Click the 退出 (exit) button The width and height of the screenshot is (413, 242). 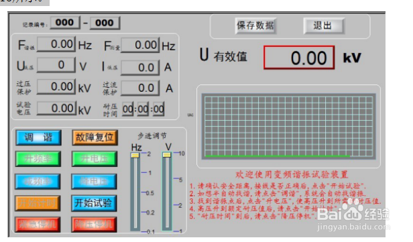324,25
